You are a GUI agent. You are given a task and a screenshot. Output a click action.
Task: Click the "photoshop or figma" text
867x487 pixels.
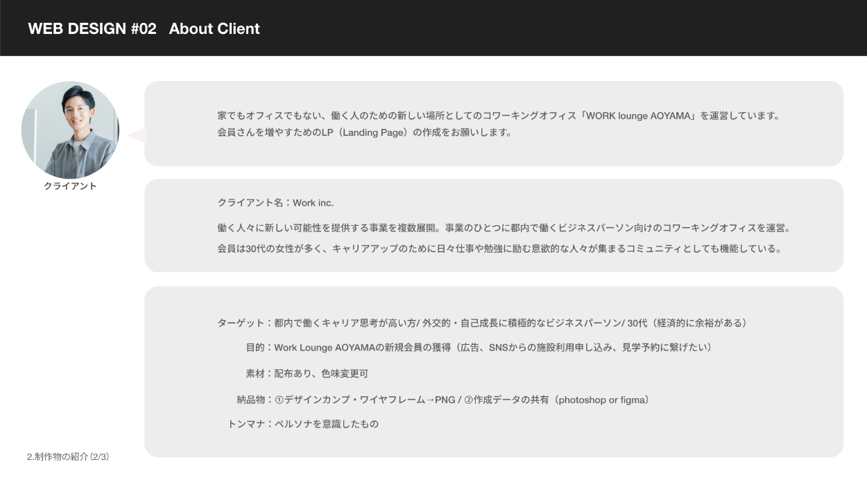601,400
